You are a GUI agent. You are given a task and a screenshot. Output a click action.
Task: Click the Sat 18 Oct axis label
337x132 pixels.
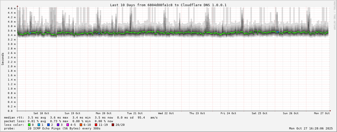tap(41, 113)
